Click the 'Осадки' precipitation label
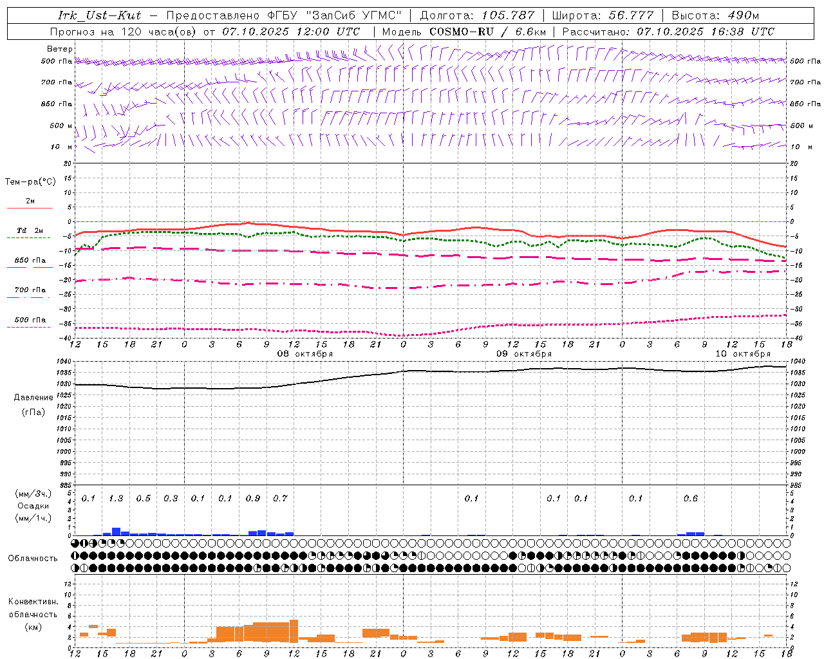Screen dimensions: 824x659 pyautogui.click(x=33, y=506)
